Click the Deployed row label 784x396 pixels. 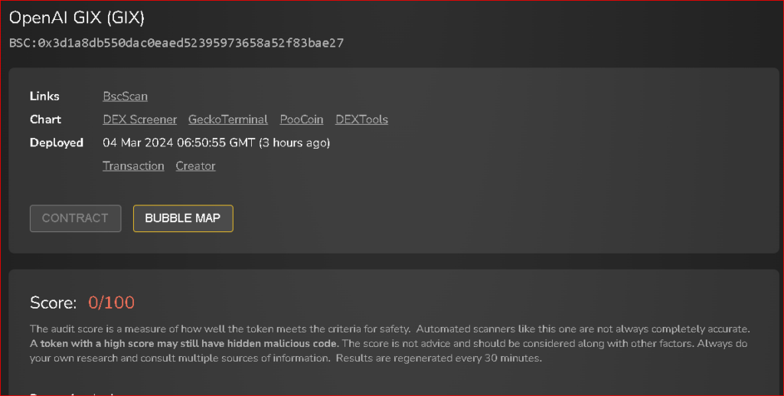56,142
